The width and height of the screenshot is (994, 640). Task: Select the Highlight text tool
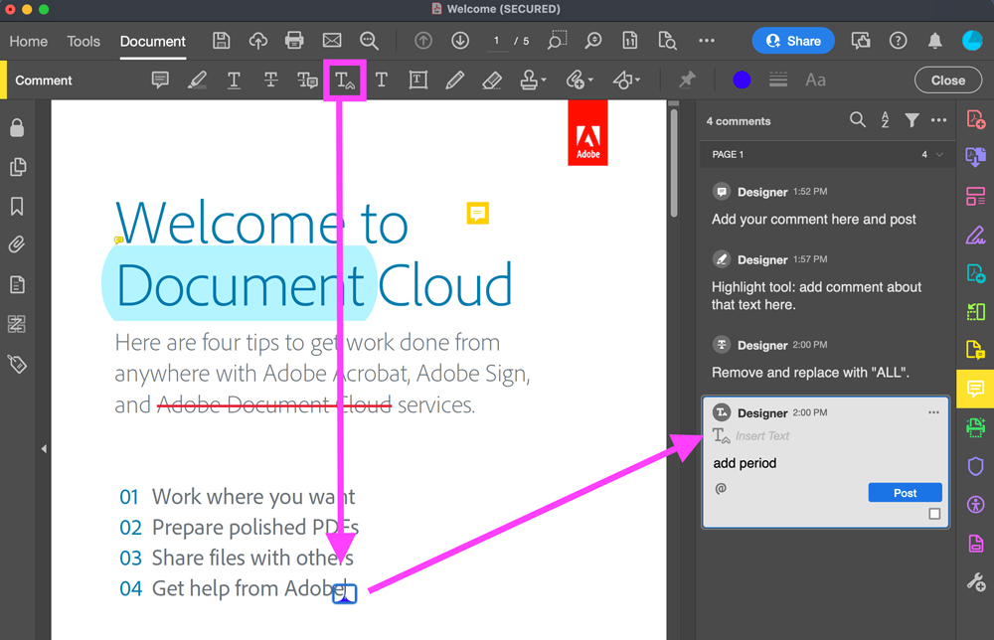[x=197, y=80]
